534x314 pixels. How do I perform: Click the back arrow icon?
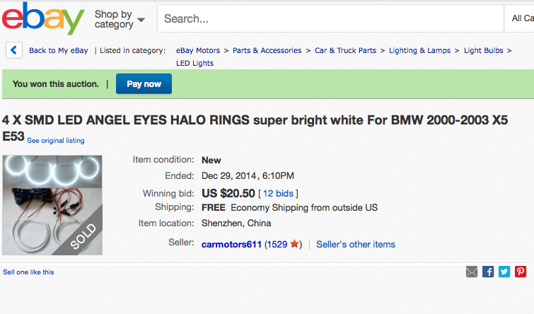pyautogui.click(x=13, y=50)
